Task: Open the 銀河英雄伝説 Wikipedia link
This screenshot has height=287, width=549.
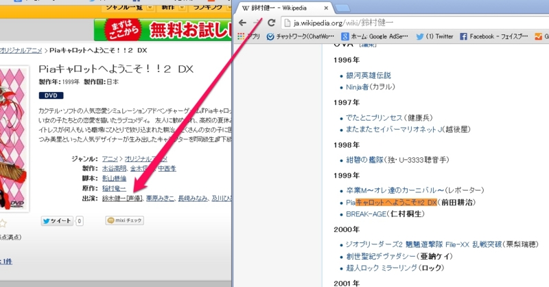Action: click(x=369, y=76)
